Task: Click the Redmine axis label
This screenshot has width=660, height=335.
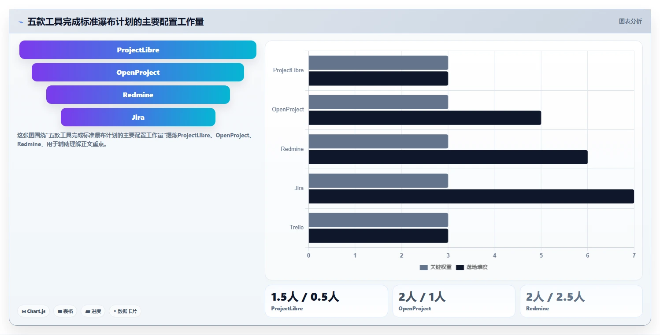Action: coord(292,149)
